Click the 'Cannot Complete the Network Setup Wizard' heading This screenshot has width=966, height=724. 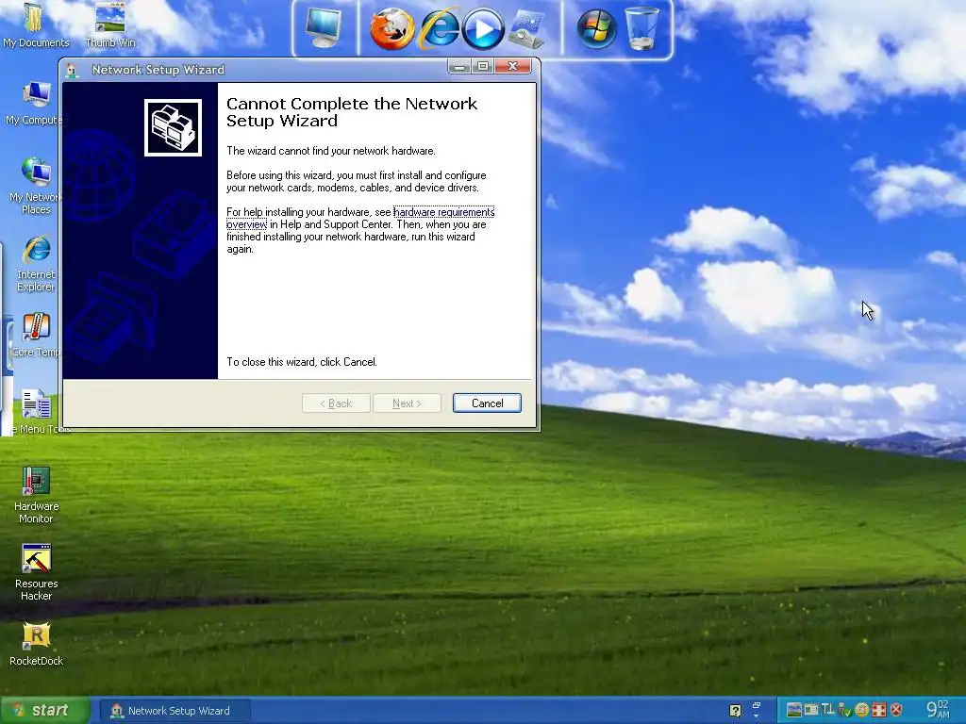351,112
